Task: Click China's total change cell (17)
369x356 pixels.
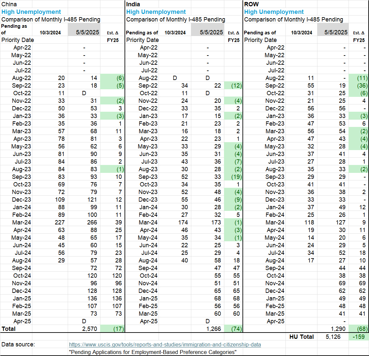Action: [116, 329]
